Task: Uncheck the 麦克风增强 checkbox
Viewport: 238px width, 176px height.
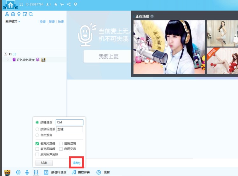Action: pyautogui.click(x=37, y=143)
